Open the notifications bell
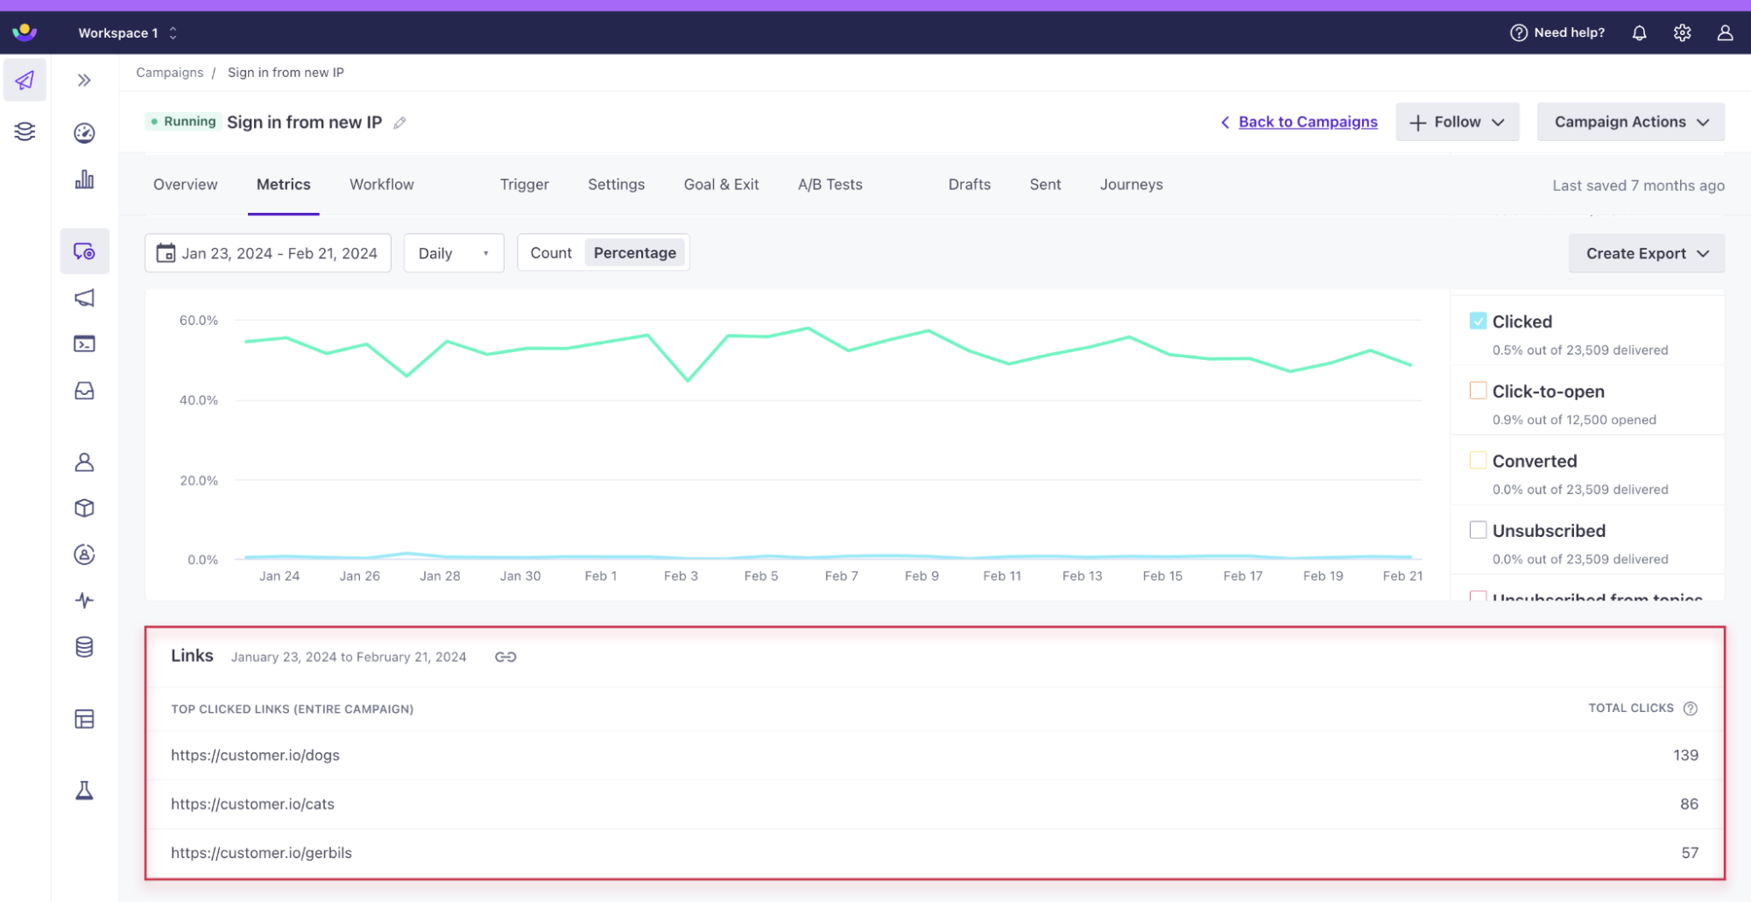This screenshot has height=902, width=1751. pos(1639,32)
